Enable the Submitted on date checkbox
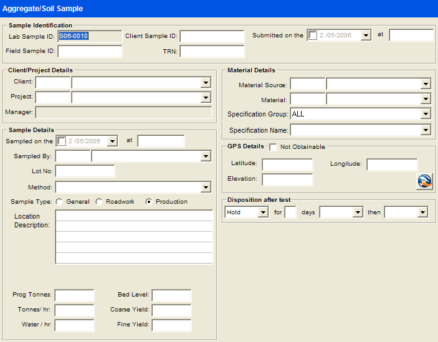Image resolution: width=438 pixels, height=342 pixels. coord(313,36)
